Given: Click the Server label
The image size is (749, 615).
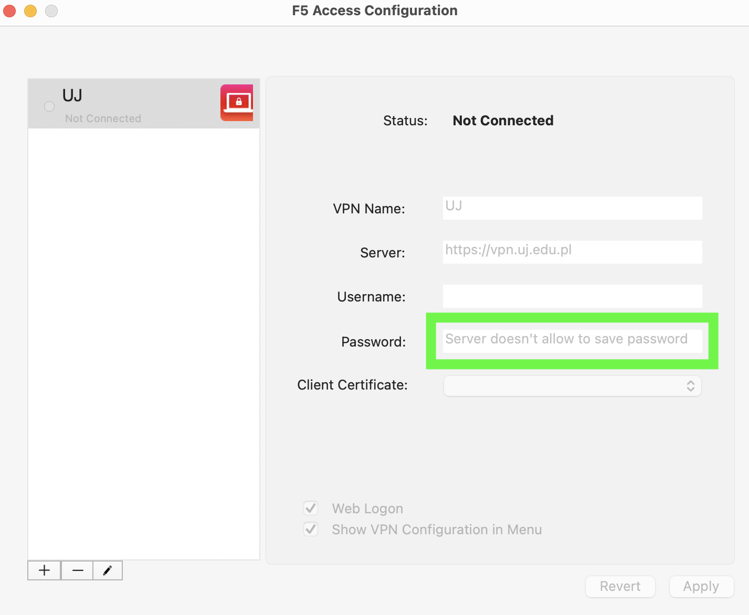Looking at the screenshot, I should [383, 253].
